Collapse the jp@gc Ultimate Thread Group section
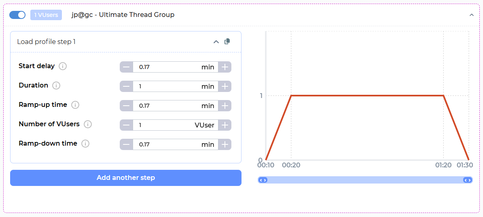Image resolution: width=483 pixels, height=217 pixels. (x=471, y=15)
